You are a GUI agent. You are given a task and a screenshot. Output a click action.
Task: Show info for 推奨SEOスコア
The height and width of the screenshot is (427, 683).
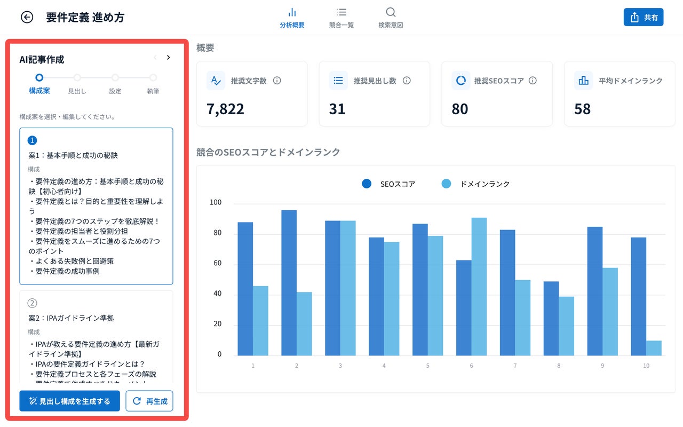(x=533, y=81)
